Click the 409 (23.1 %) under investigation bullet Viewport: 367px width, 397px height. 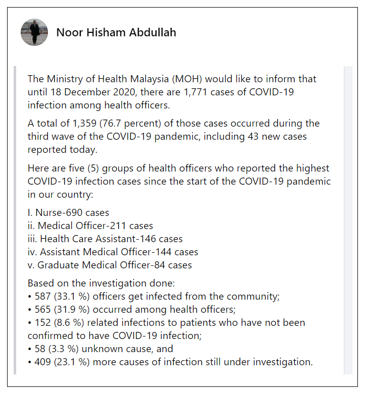point(170,362)
